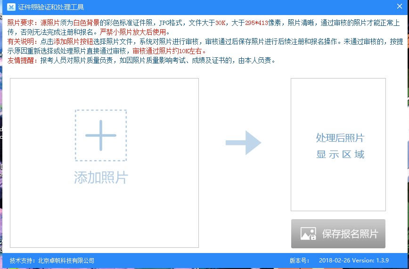Click the 版本号 label in footer

coord(299,261)
